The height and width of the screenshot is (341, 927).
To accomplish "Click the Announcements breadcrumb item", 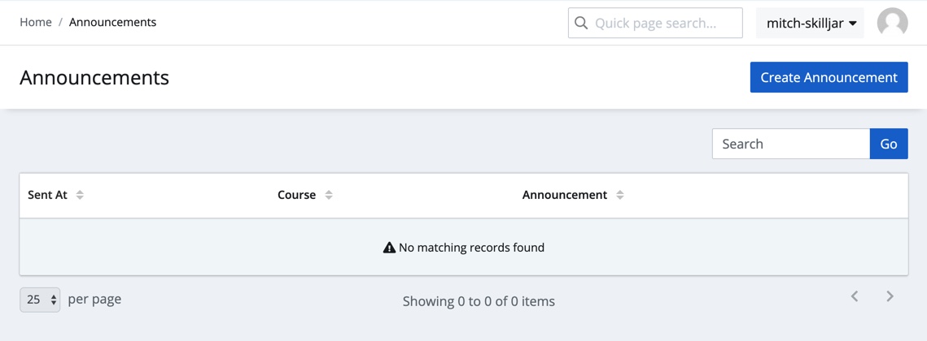I will click(x=112, y=22).
